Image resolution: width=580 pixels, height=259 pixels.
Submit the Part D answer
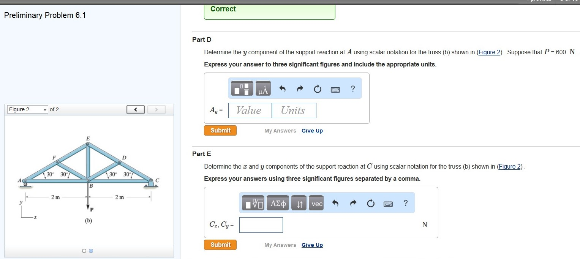tap(220, 130)
